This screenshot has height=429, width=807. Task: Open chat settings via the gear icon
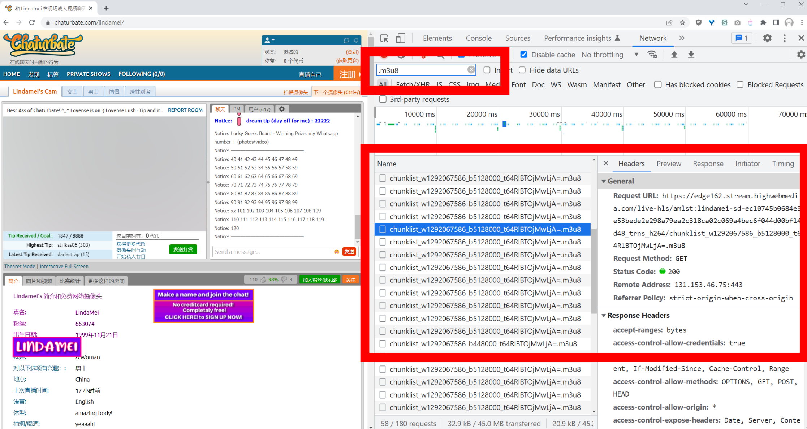282,109
